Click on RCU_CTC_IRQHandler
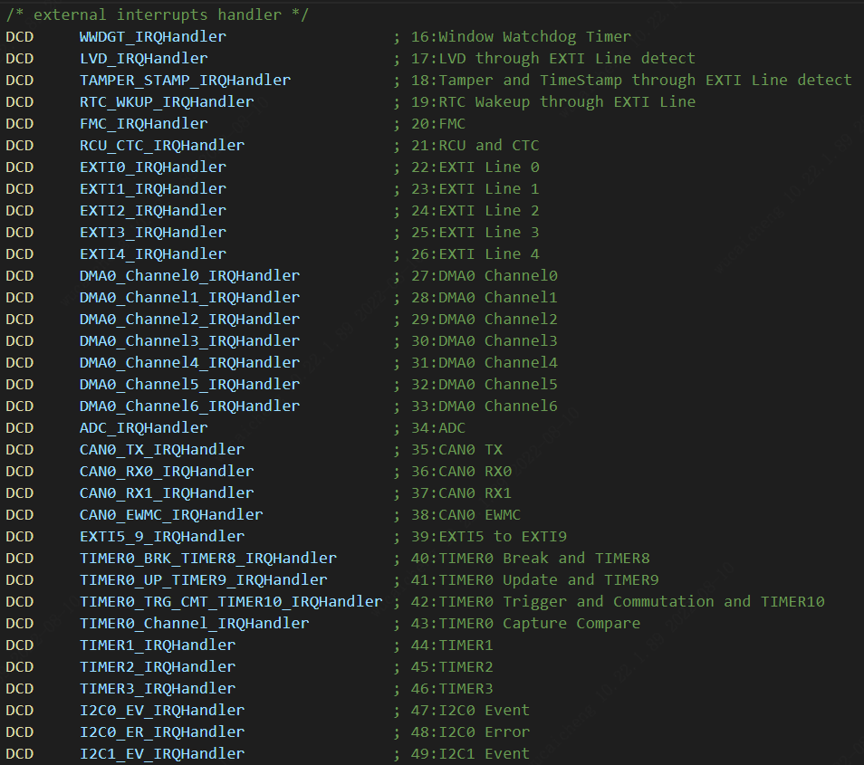Screen dimensions: 864x765 coord(162,146)
